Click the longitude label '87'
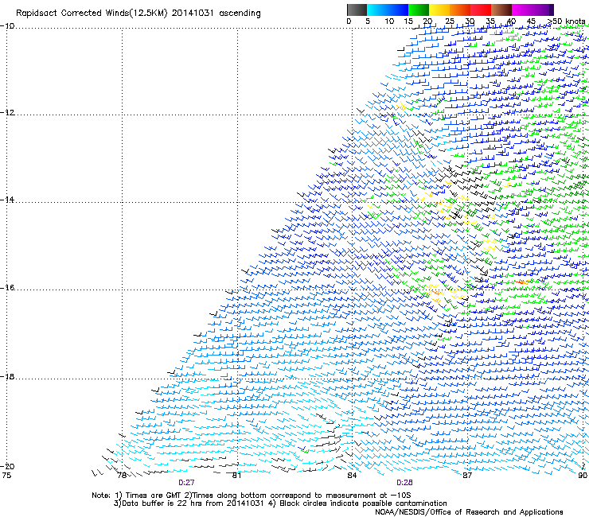The width and height of the screenshot is (589, 517). [467, 476]
